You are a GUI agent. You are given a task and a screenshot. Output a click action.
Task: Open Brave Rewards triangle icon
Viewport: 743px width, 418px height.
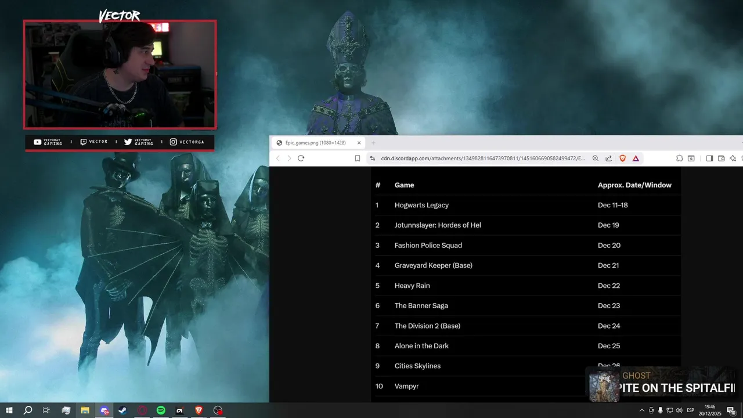(x=636, y=158)
